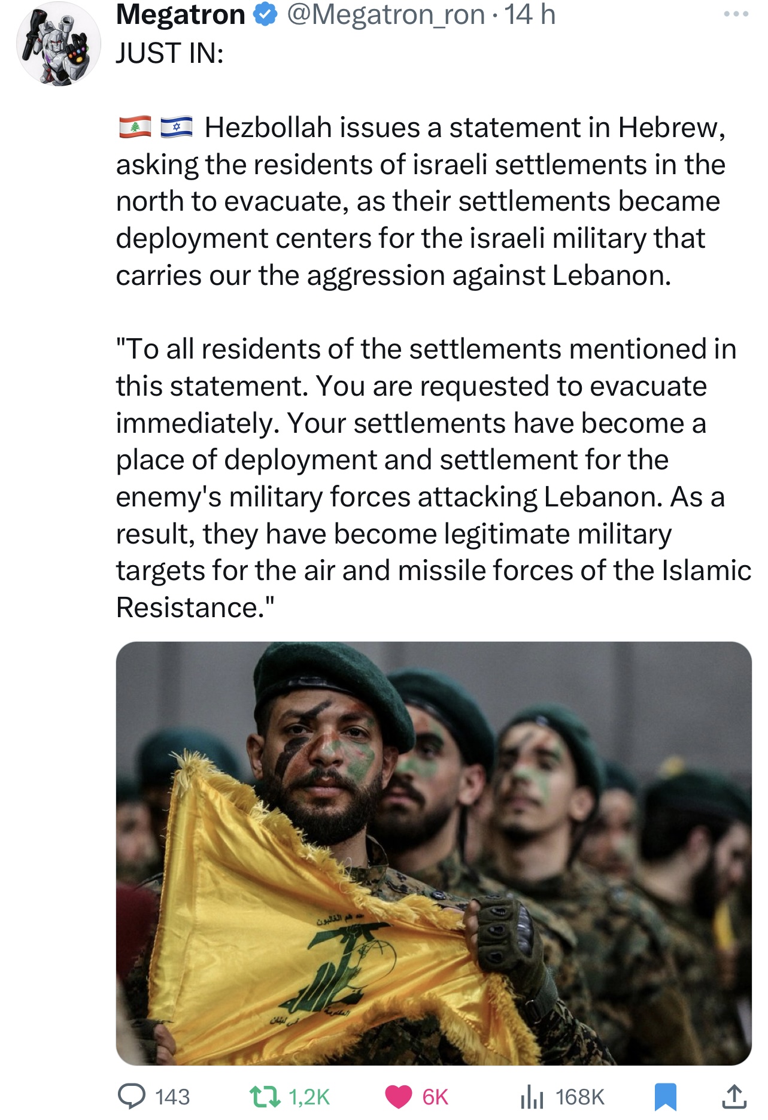Tap the share upload icon
This screenshot has height=1120, width=768.
[733, 1096]
